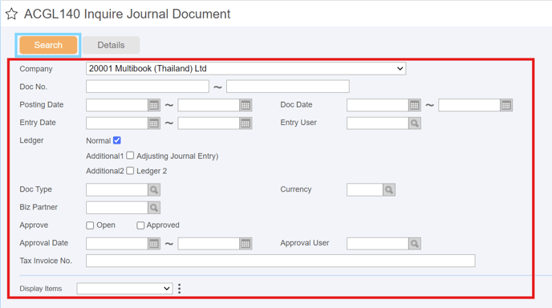Open calendar for Posting Date start

[154, 105]
